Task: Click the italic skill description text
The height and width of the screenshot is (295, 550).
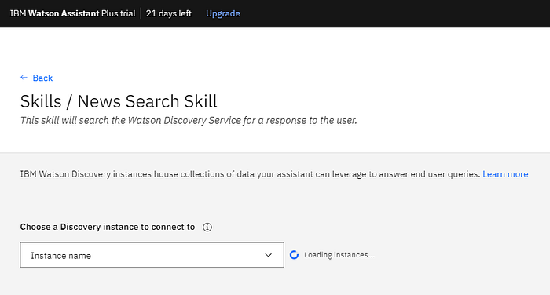Action: coord(189,121)
